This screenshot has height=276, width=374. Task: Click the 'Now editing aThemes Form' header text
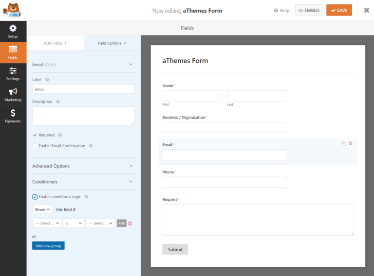click(x=187, y=11)
